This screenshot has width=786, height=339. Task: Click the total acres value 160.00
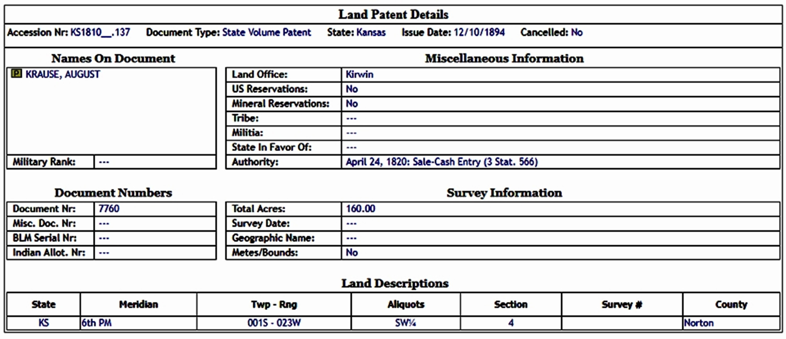point(360,209)
